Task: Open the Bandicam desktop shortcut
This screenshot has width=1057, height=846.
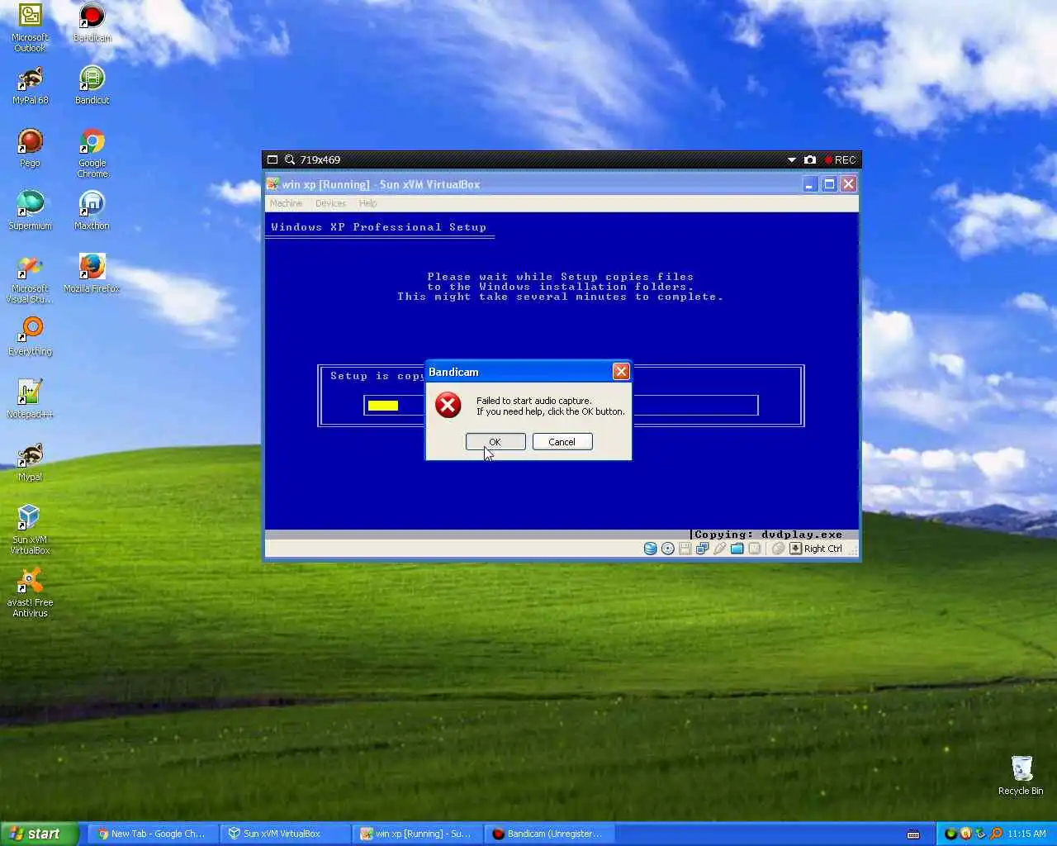Action: point(92,23)
